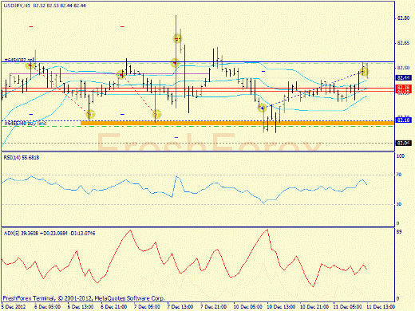Click the 7 Dec 05:00 time label
The height and width of the screenshot is (311, 415).
coord(147,307)
